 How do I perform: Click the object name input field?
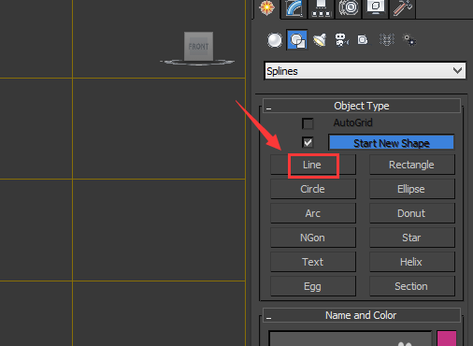point(351,339)
